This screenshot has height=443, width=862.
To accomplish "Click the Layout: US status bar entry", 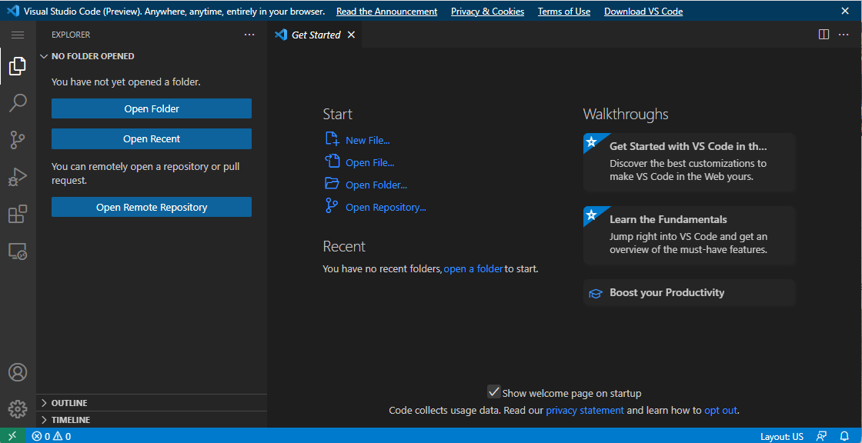I will (x=782, y=436).
